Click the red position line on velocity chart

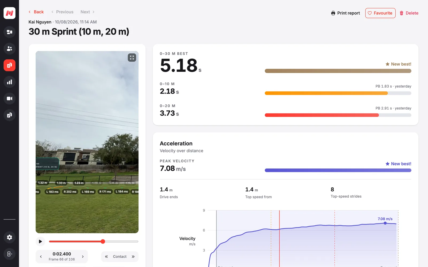[279, 238]
